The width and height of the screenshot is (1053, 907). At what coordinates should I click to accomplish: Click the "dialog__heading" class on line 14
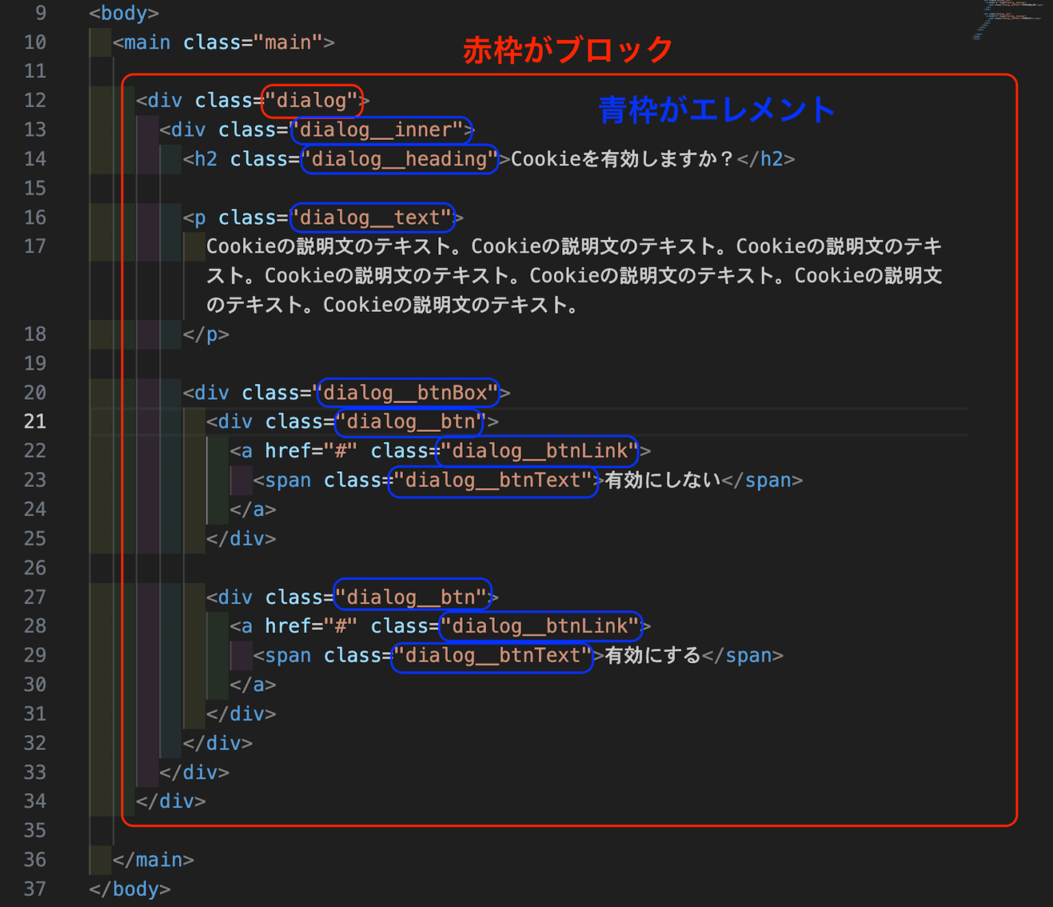(x=399, y=159)
